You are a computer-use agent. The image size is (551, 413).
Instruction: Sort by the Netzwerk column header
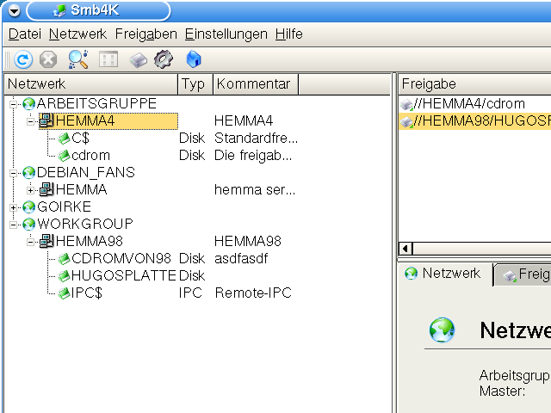click(x=90, y=84)
